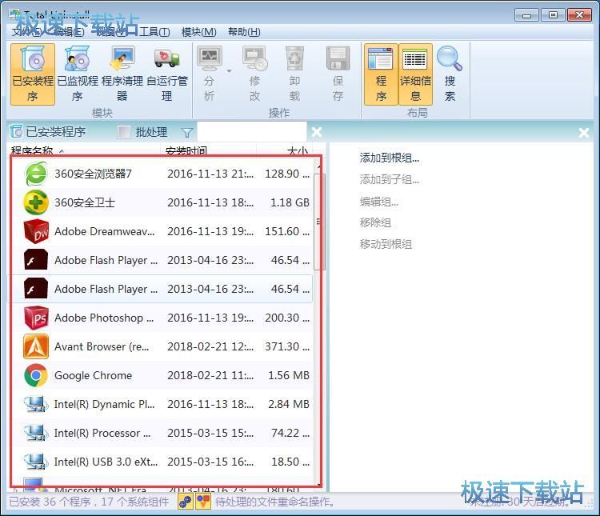The width and height of the screenshot is (600, 516).
Task: Click the filter funnel icon
Action: coord(187,133)
